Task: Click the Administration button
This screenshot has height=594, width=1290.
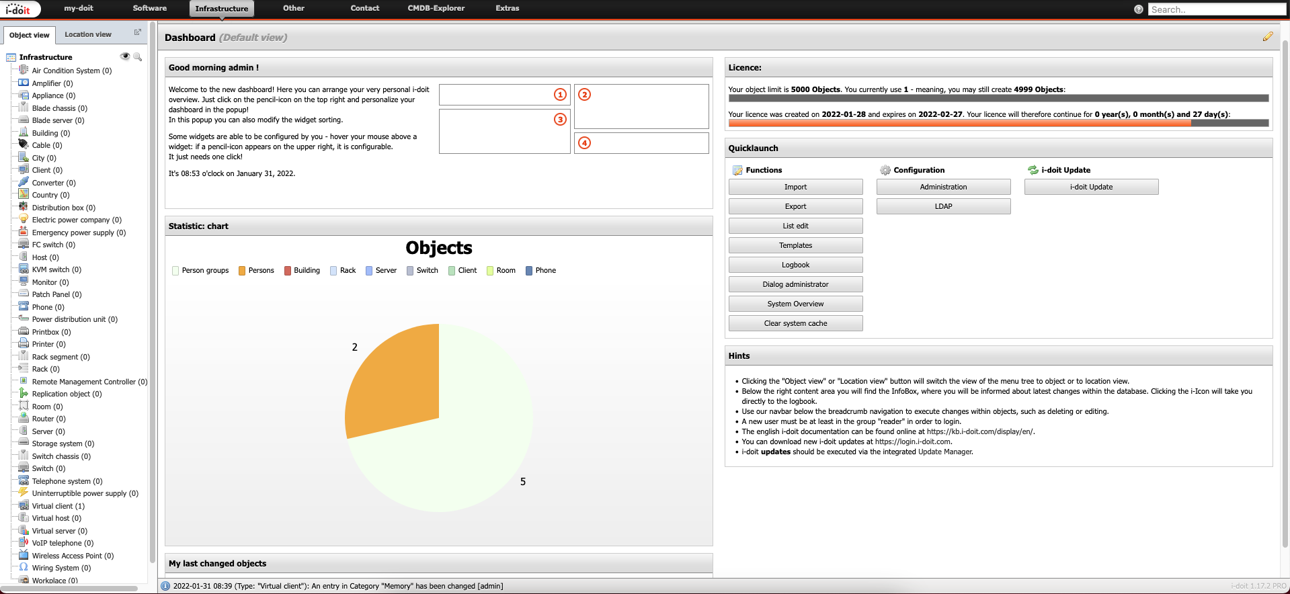Action: pos(943,187)
